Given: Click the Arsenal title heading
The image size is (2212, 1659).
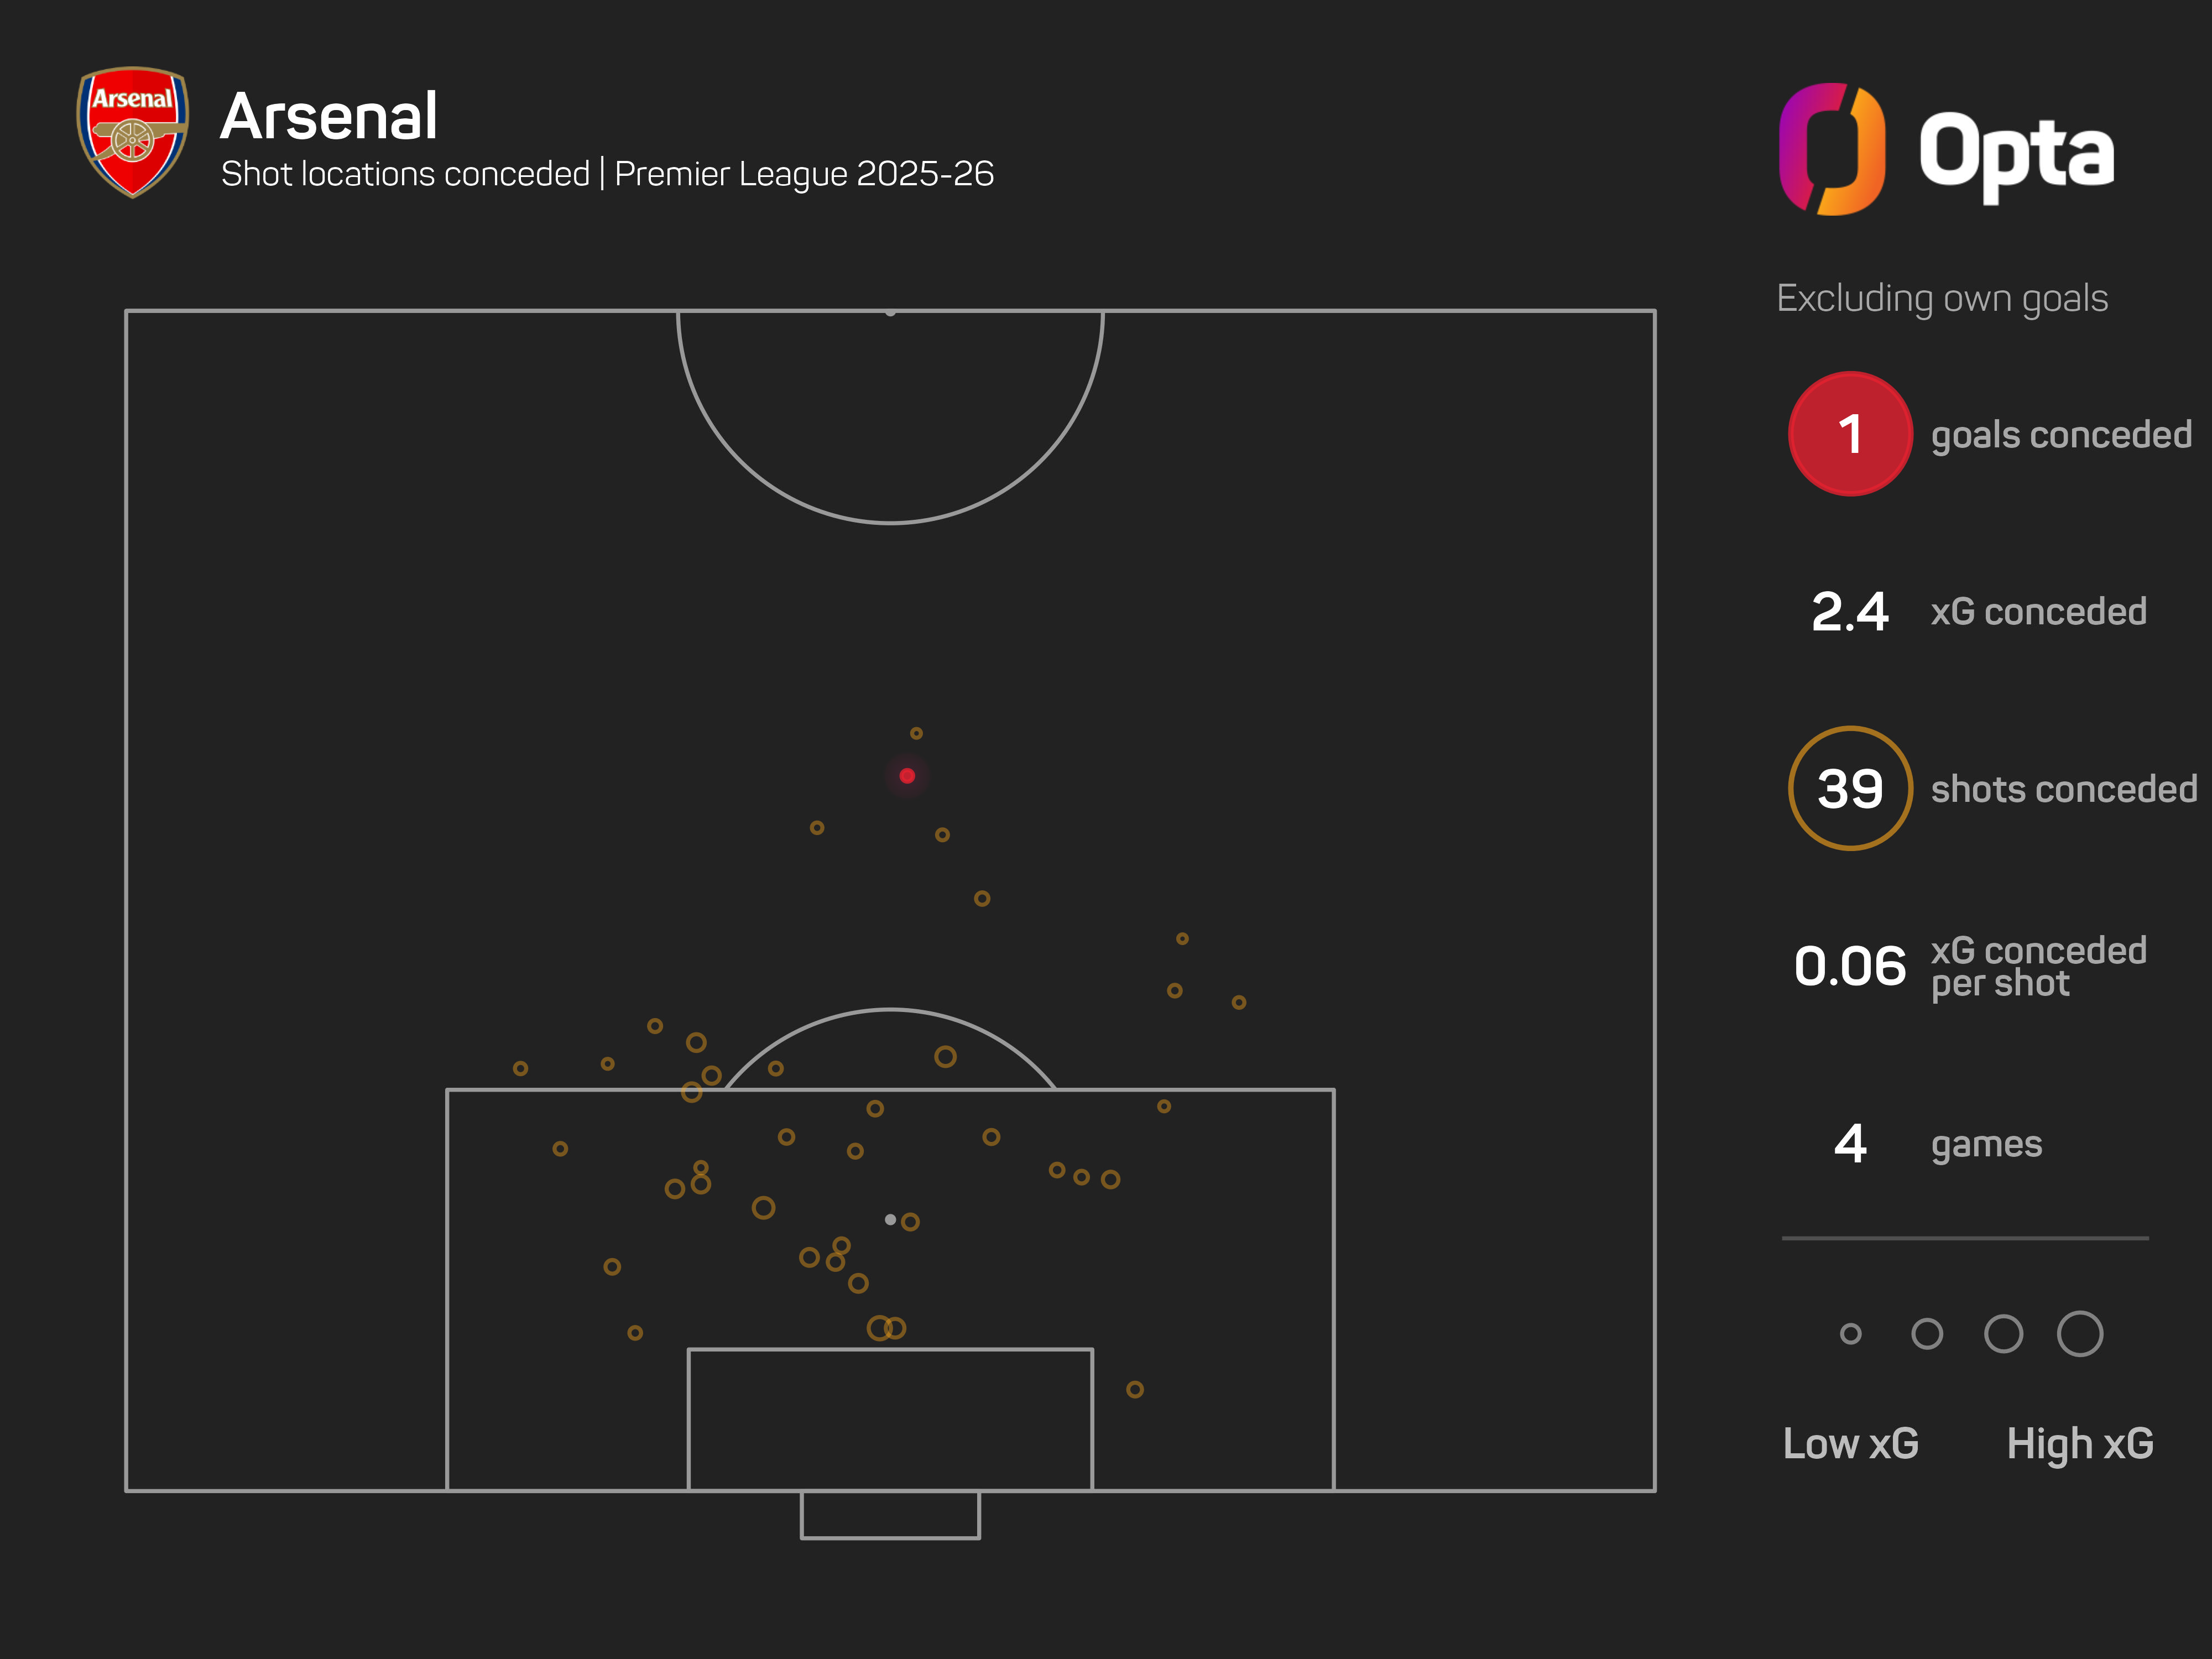Looking at the screenshot, I should 329,116.
